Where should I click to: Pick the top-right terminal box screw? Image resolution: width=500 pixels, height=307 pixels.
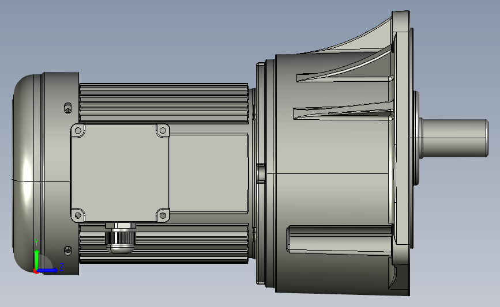coord(163,130)
